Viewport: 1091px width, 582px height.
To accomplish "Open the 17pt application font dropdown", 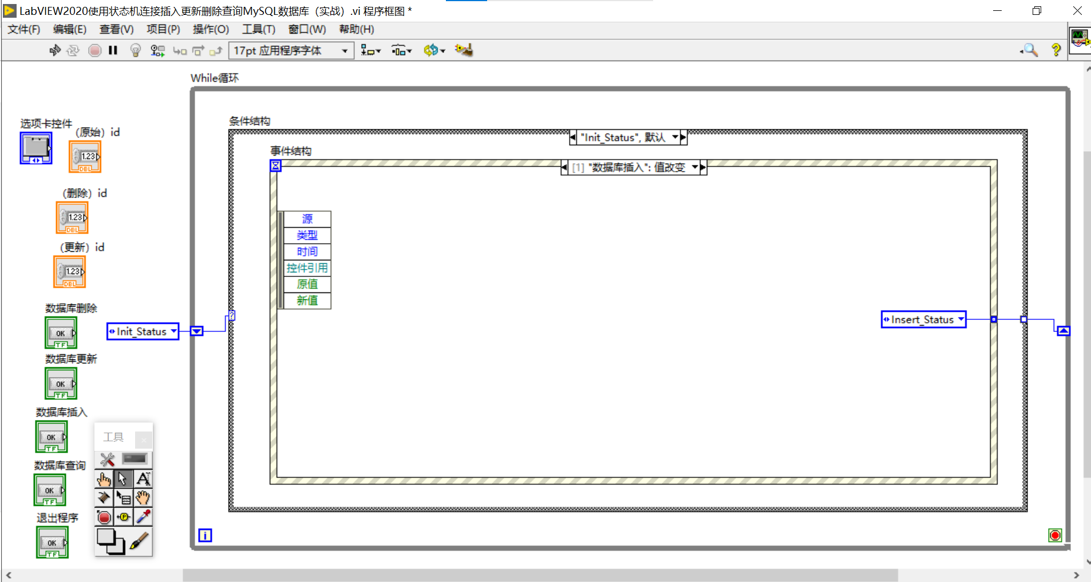I will coord(345,50).
